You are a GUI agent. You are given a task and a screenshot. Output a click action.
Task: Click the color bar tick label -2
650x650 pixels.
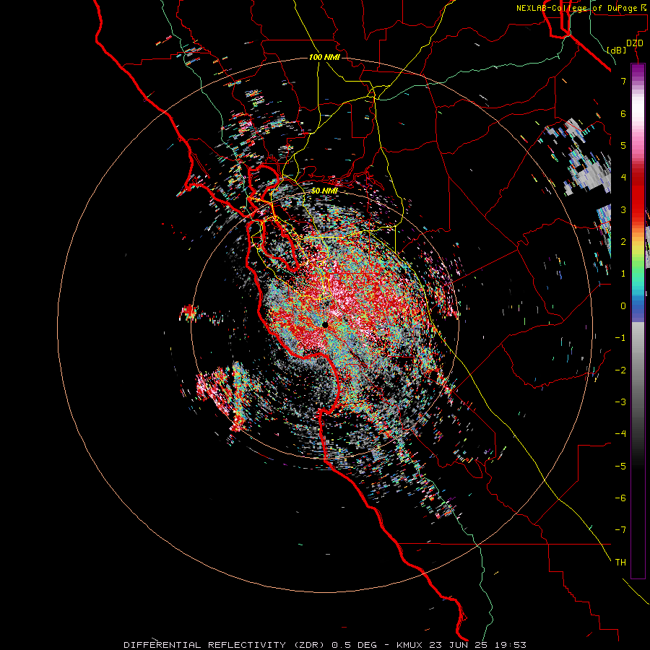(x=620, y=370)
